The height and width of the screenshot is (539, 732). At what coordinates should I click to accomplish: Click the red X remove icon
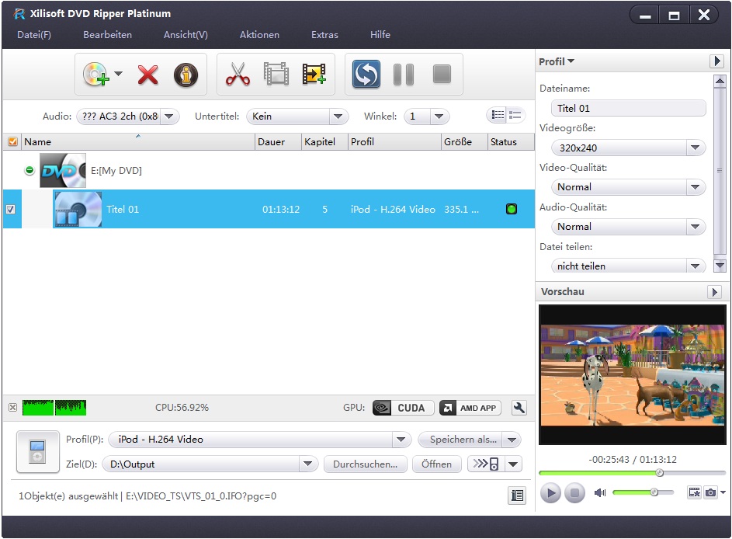(x=148, y=75)
